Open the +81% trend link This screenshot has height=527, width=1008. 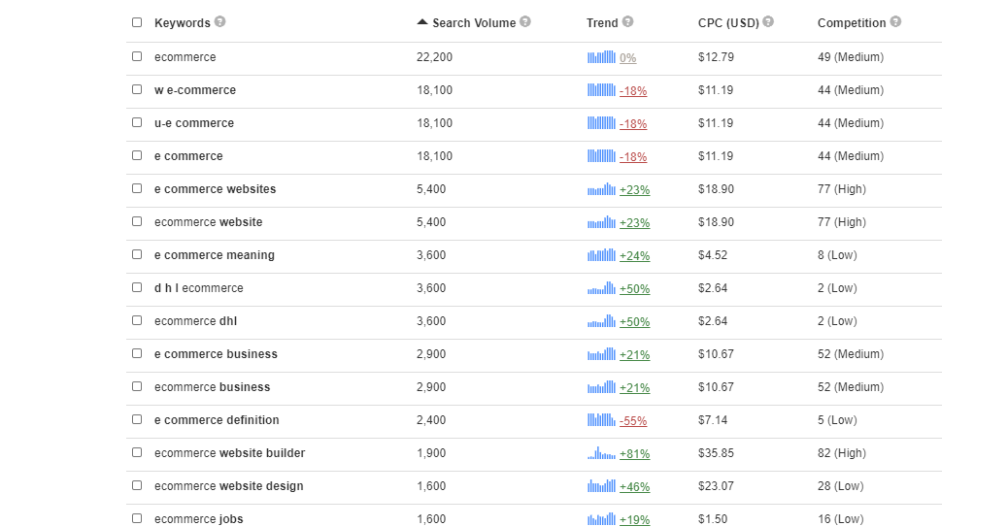(634, 454)
